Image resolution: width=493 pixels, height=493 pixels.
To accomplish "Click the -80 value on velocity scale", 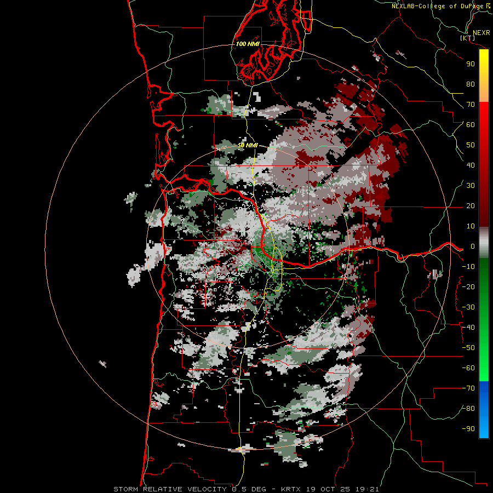I will [468, 409].
